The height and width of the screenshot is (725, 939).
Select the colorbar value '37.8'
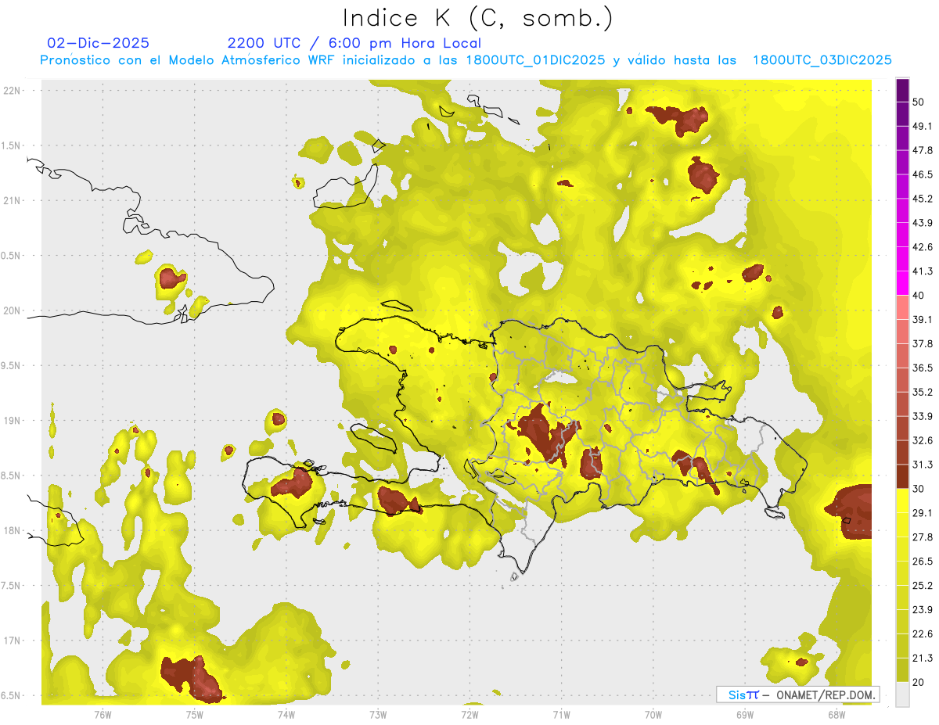pos(923,344)
